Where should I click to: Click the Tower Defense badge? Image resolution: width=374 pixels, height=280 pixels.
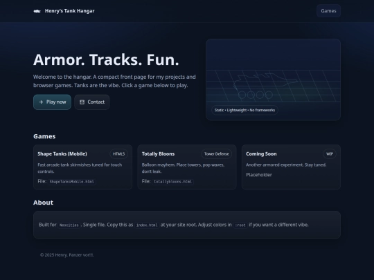217,153
